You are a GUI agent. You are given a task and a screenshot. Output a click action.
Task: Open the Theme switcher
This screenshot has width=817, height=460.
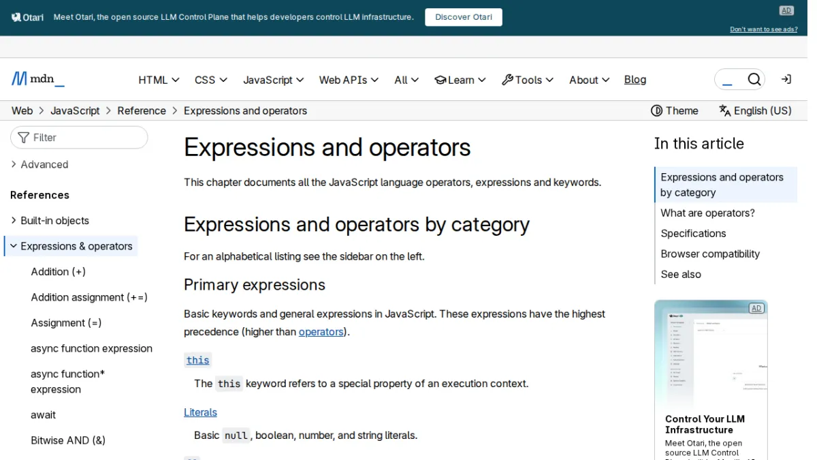point(675,110)
